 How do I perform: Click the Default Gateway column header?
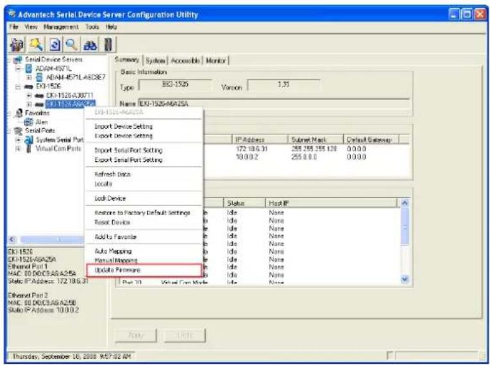371,140
